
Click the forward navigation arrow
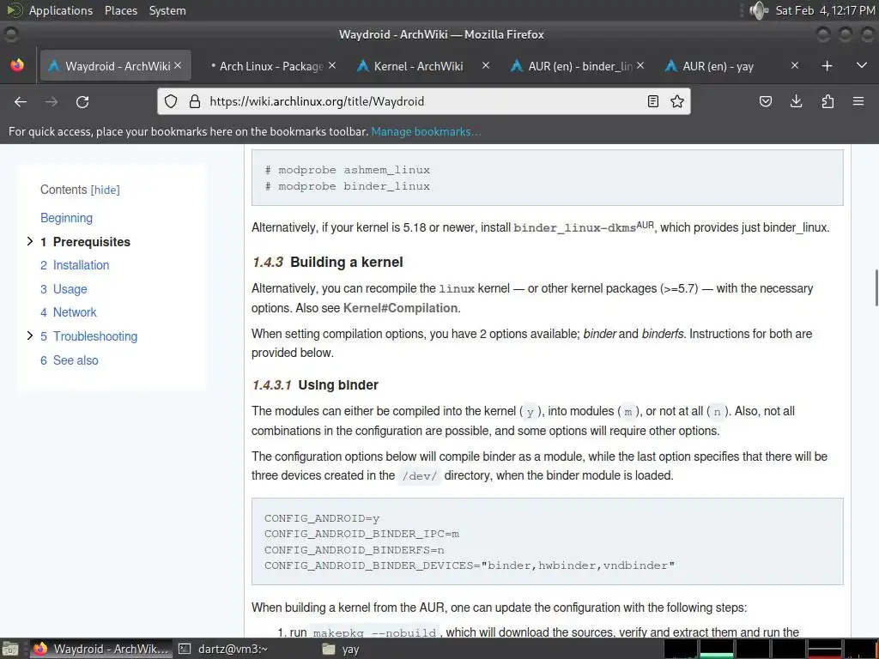click(51, 101)
